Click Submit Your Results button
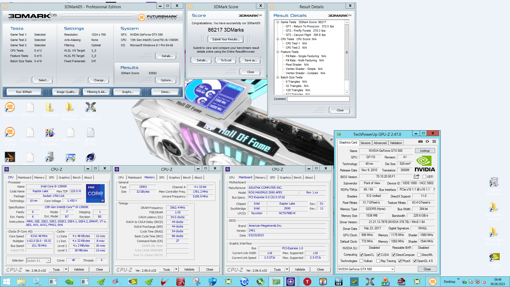Viewport: 510px width, 287px height. coord(226,39)
